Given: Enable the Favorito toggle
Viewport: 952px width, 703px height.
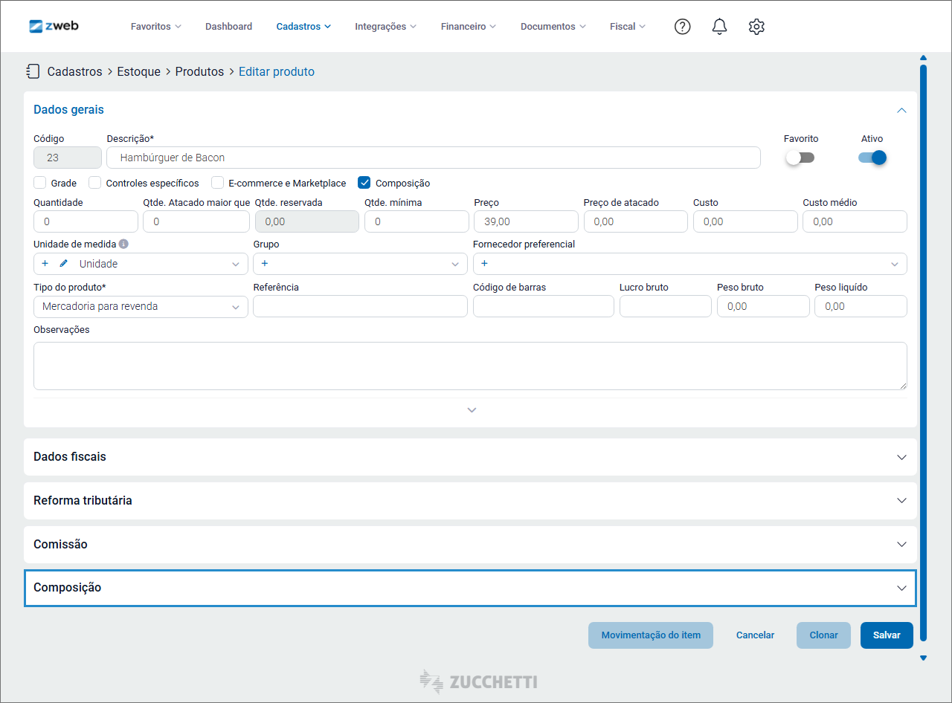Looking at the screenshot, I should tap(800, 158).
